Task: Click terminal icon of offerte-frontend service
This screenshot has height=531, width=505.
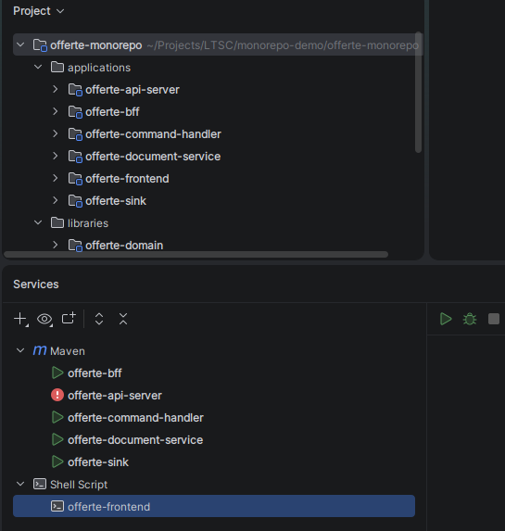Action: pos(57,506)
